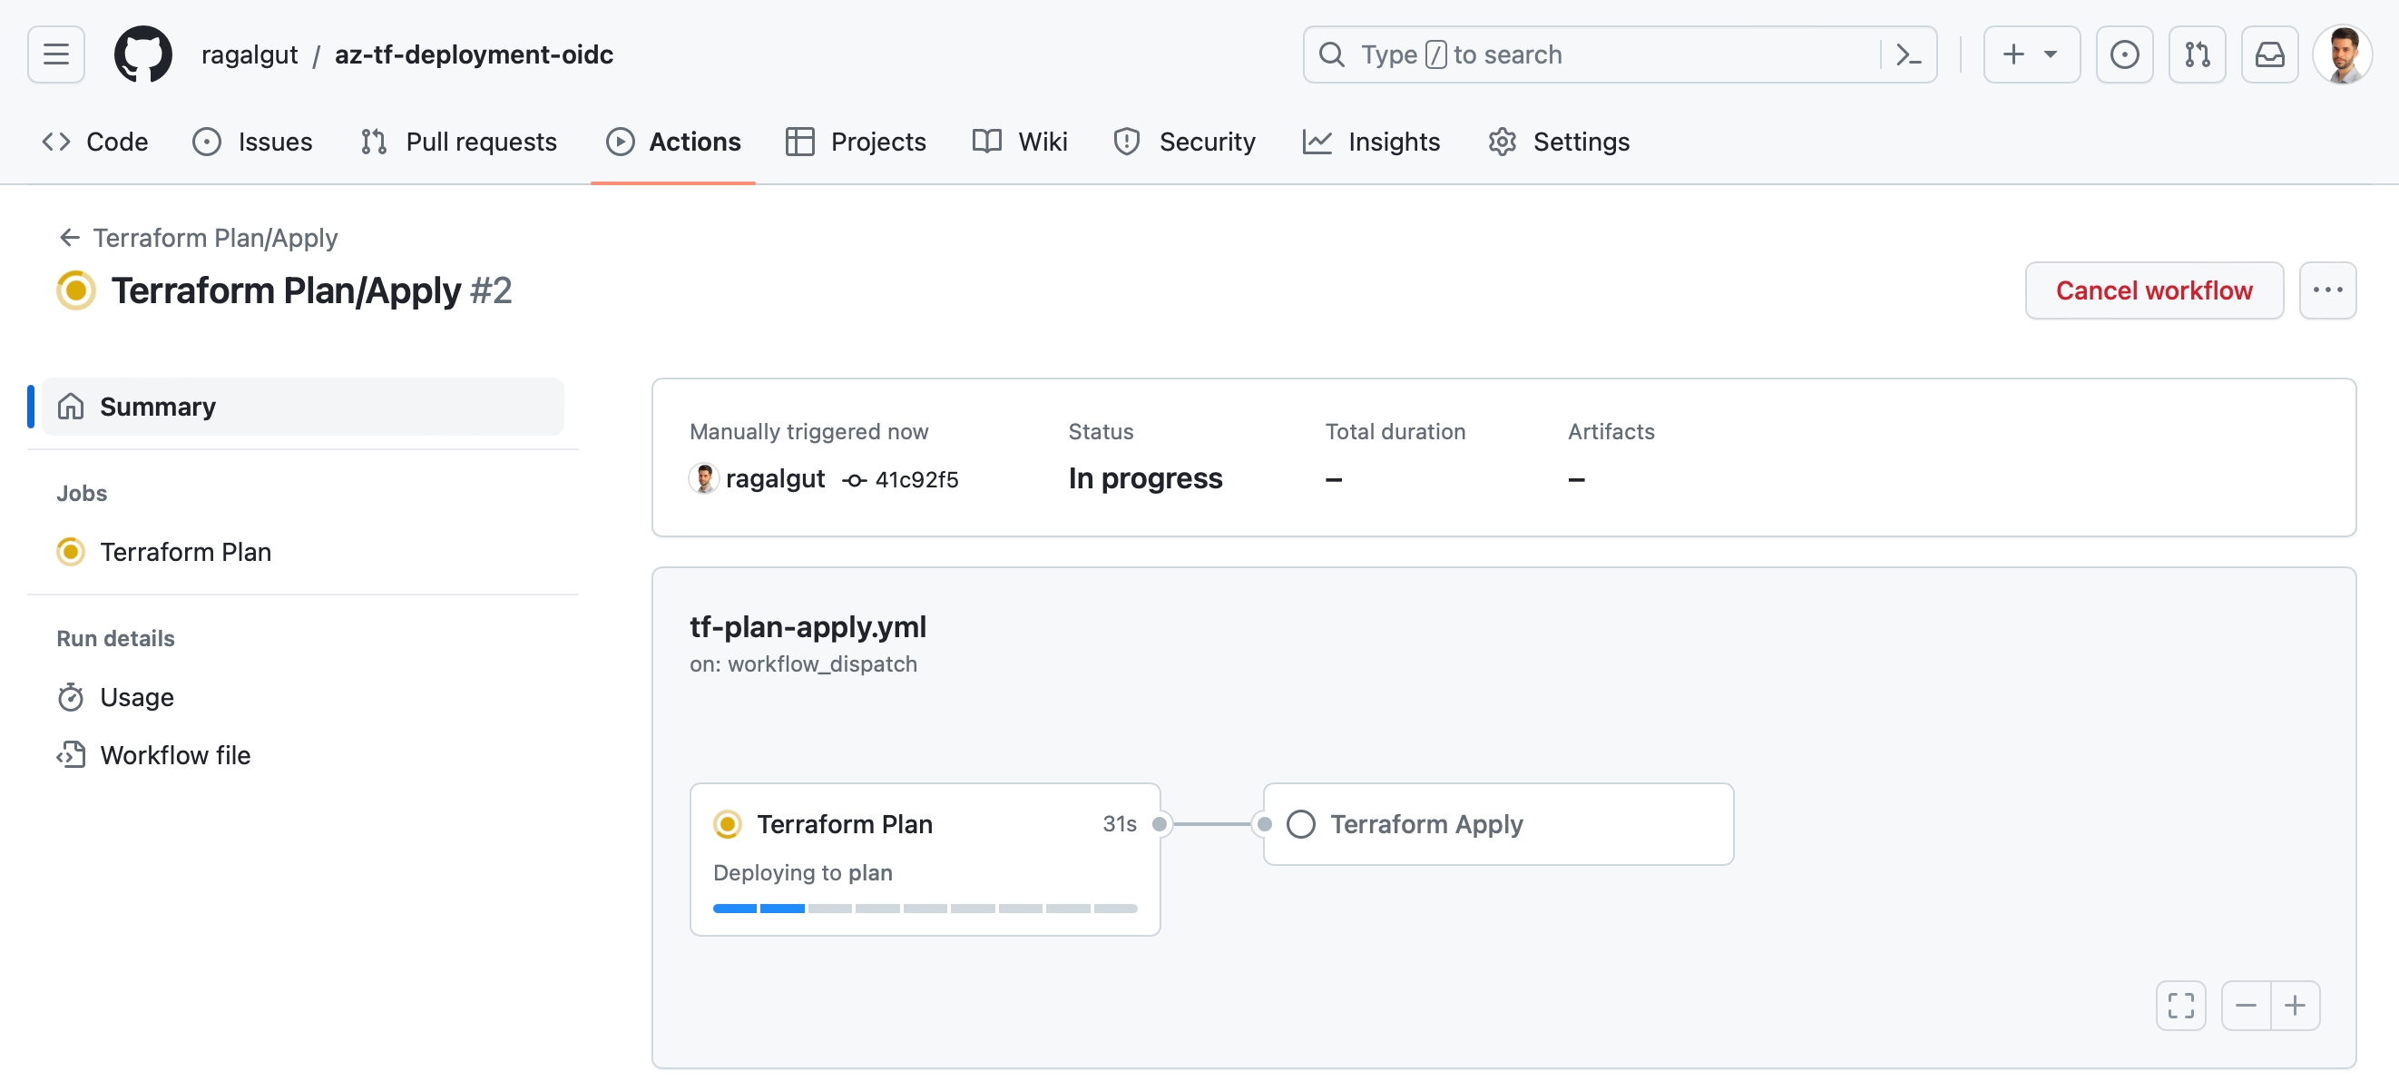Switch to the Wiki tab

pyautogui.click(x=1020, y=142)
